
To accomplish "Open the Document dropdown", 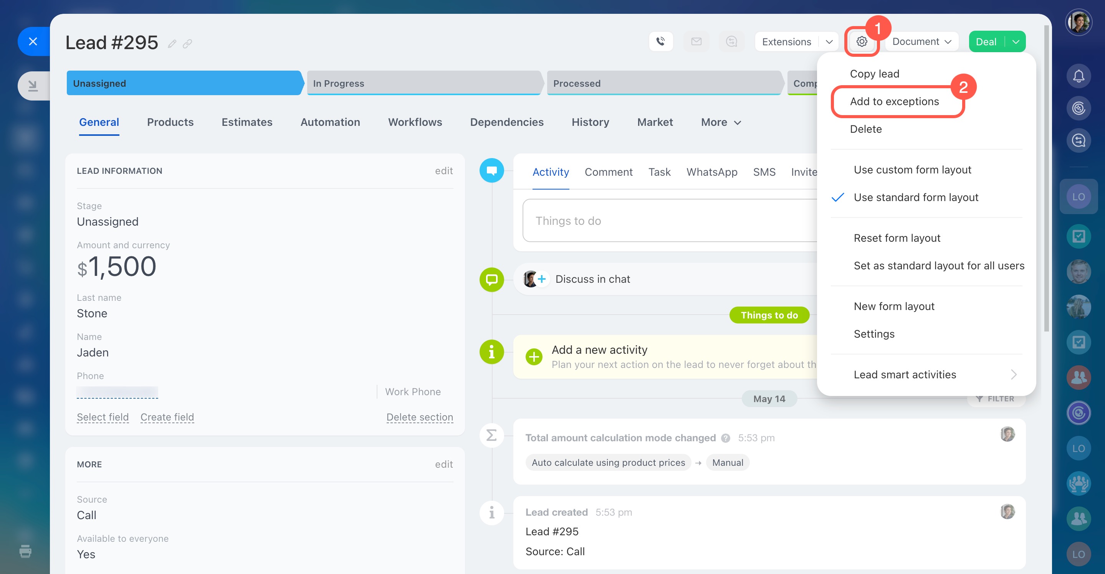I will click(921, 41).
